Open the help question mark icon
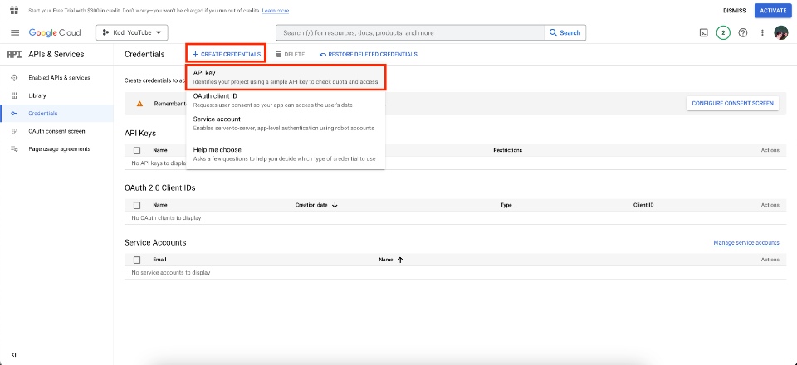The height and width of the screenshot is (365, 797). coord(742,32)
